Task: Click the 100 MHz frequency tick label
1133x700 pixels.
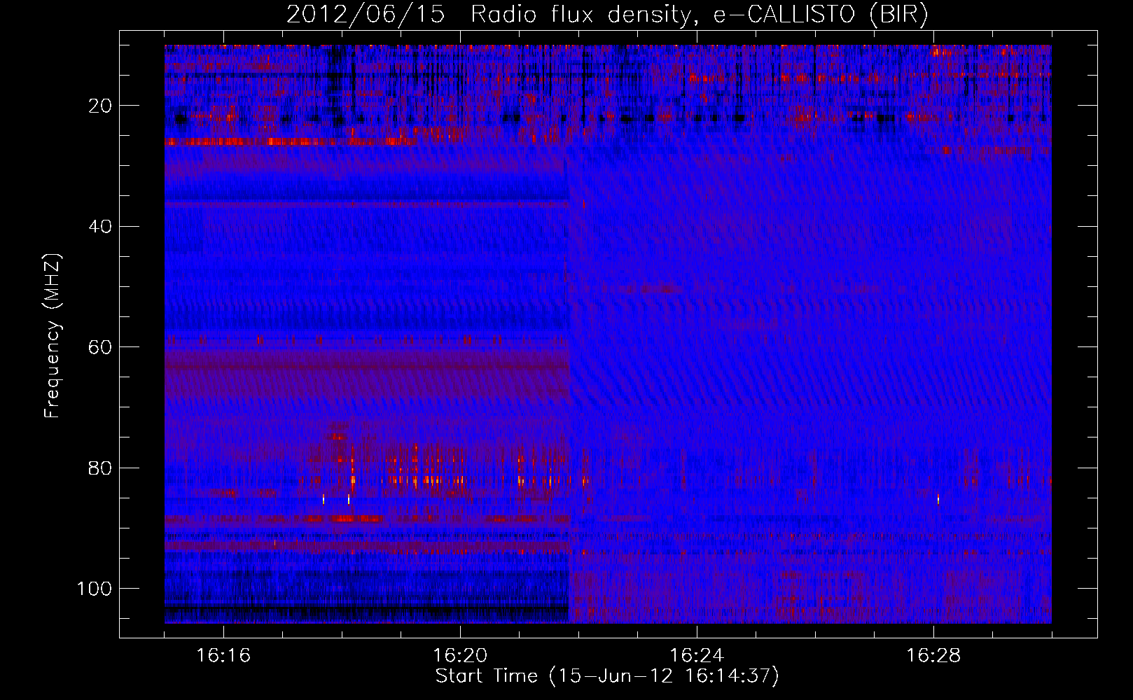Action: 95,589
